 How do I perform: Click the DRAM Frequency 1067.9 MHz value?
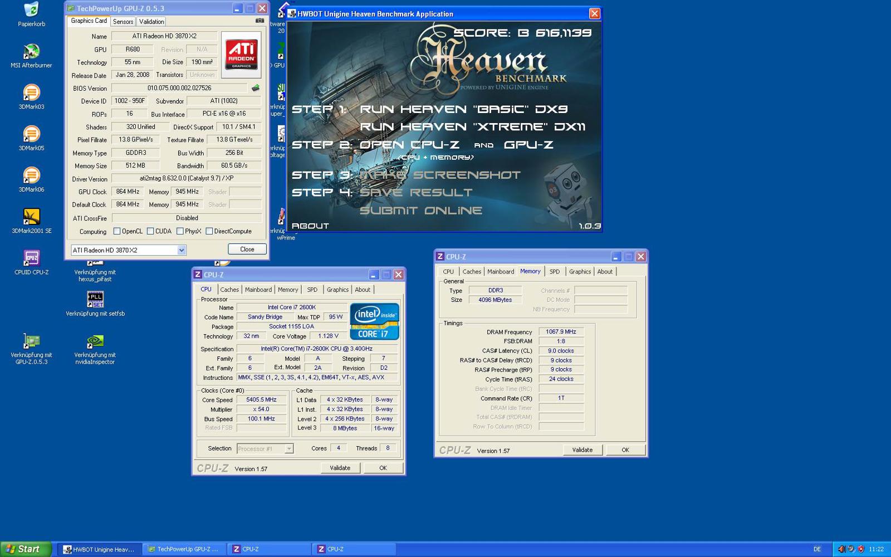click(x=561, y=331)
